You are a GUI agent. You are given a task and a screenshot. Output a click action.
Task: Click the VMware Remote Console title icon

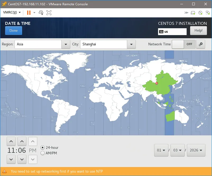coord(4,4)
